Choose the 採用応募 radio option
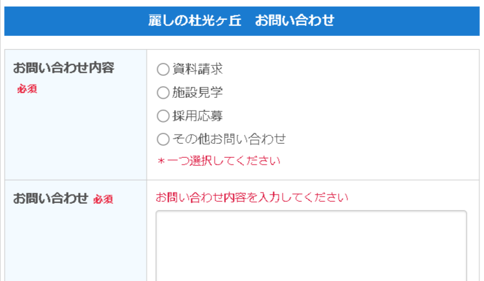This screenshot has height=281, width=484. coord(163,117)
